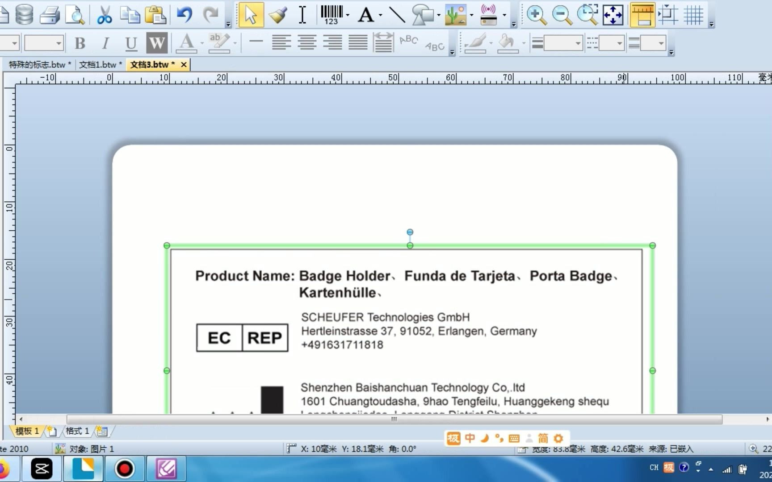Undo the last action
Image resolution: width=772 pixels, height=482 pixels.
(184, 15)
